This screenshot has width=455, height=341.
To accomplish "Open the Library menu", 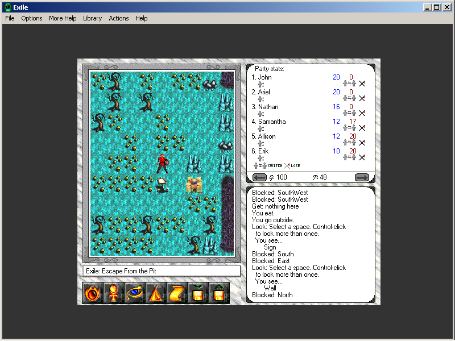I will (92, 18).
